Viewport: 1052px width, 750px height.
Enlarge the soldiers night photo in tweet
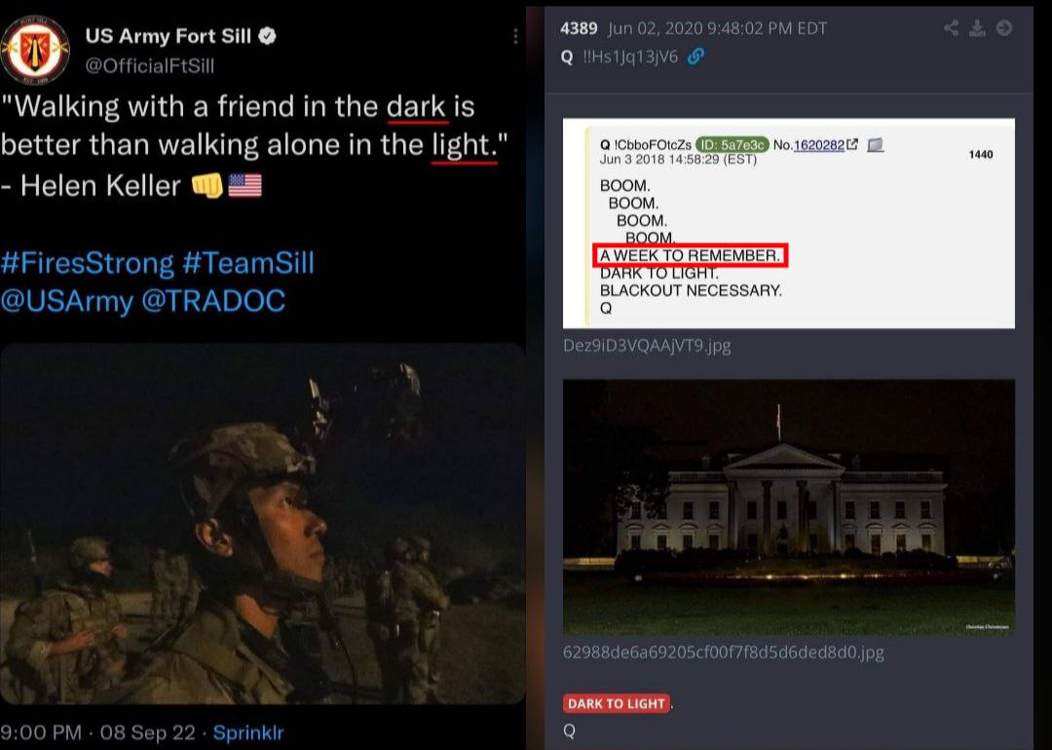(262, 524)
